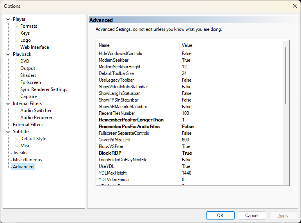Go to Miscellaneous settings
The width and height of the screenshot is (301, 223).
(27, 160)
